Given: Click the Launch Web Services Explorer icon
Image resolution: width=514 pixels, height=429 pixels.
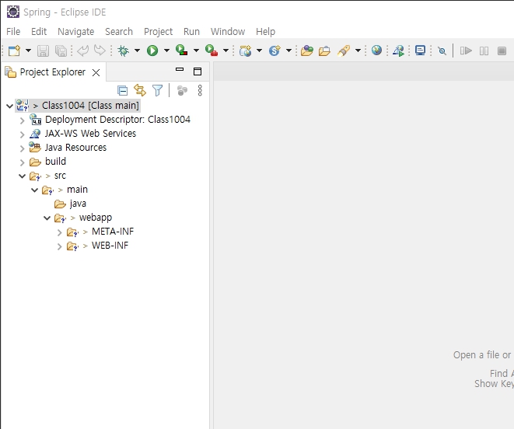Looking at the screenshot, I should (x=398, y=51).
